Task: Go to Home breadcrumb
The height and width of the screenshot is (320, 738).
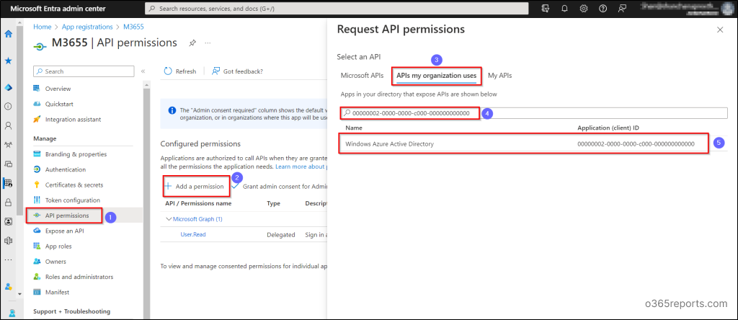Action: tap(43, 27)
